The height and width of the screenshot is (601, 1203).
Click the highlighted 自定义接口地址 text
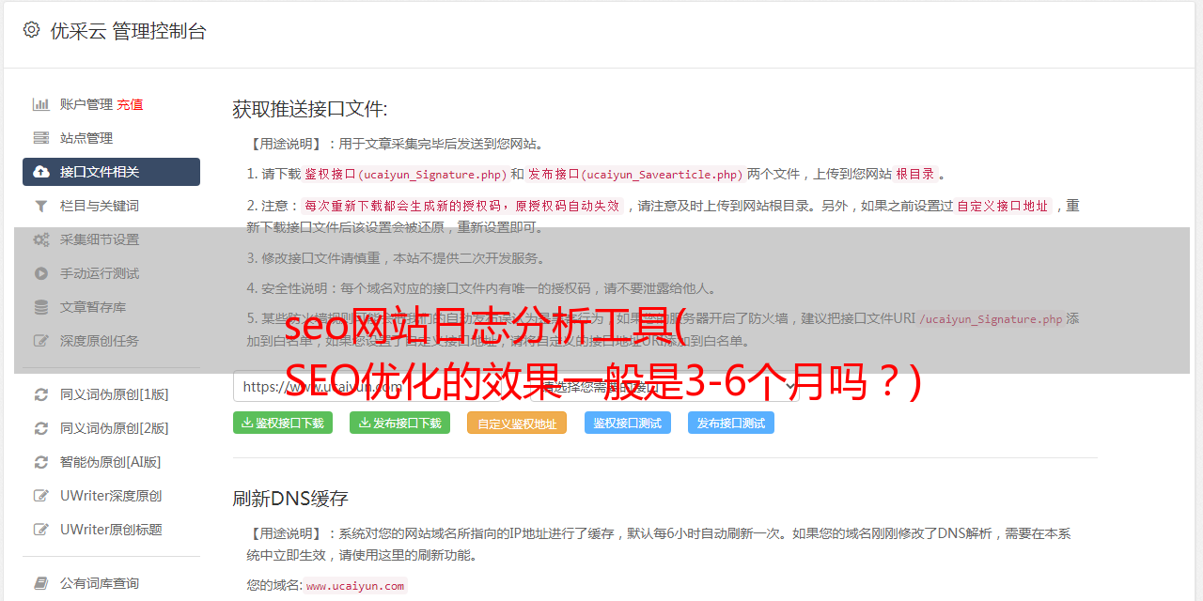pos(1002,206)
